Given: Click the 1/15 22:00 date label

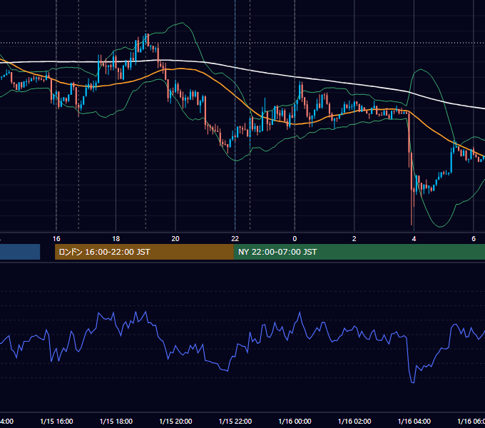Looking at the screenshot, I should pyautogui.click(x=235, y=421).
